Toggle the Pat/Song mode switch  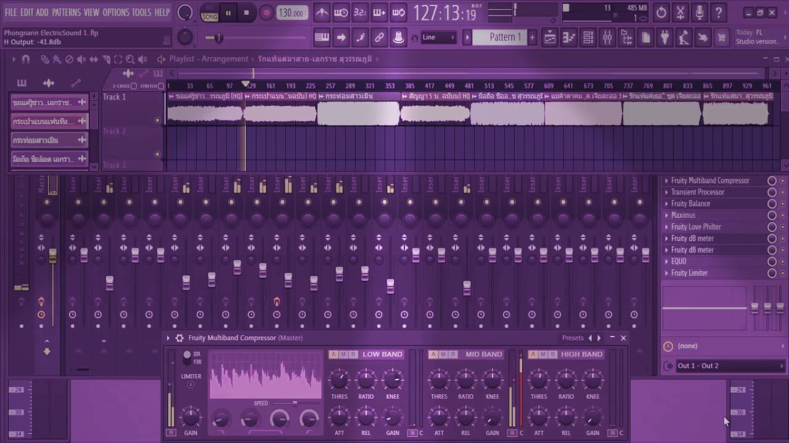210,12
